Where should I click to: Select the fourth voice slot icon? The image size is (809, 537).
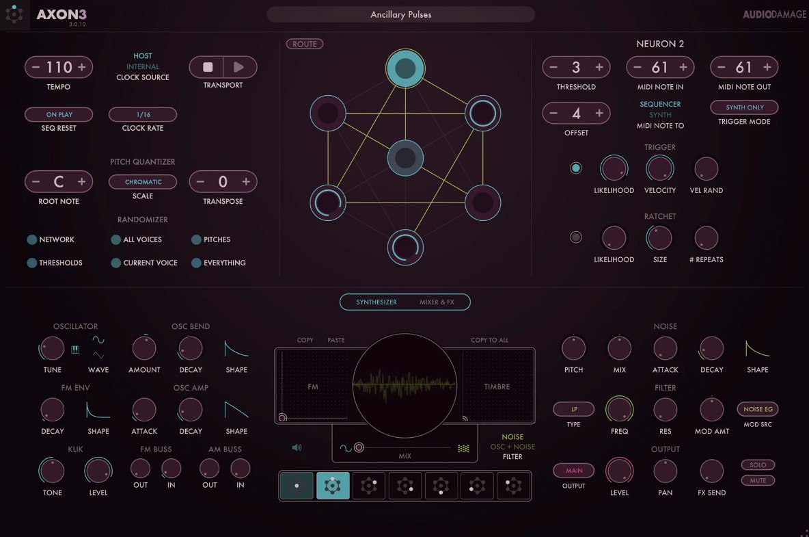pyautogui.click(x=405, y=486)
